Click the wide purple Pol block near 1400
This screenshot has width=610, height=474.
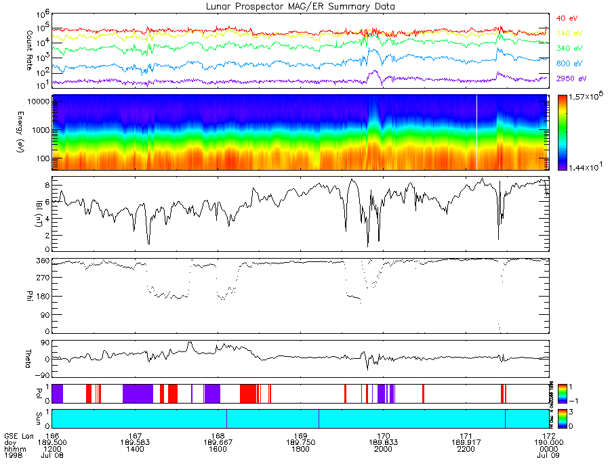(138, 393)
